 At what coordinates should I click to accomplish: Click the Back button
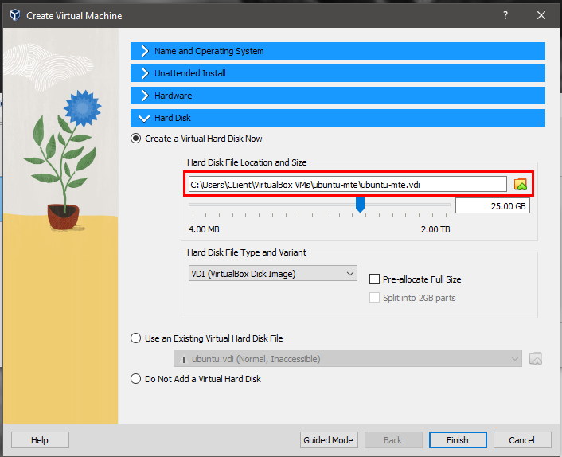pyautogui.click(x=393, y=439)
